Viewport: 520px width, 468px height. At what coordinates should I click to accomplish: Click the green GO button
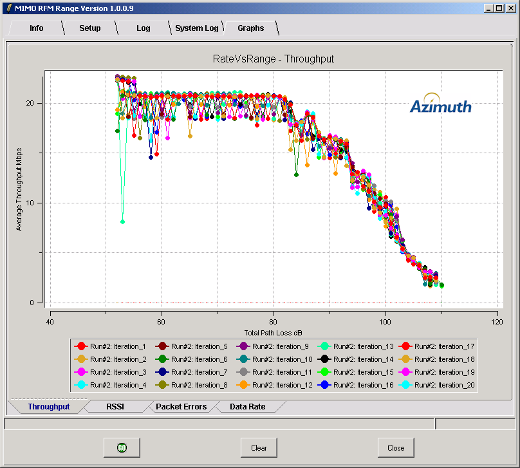pyautogui.click(x=122, y=447)
